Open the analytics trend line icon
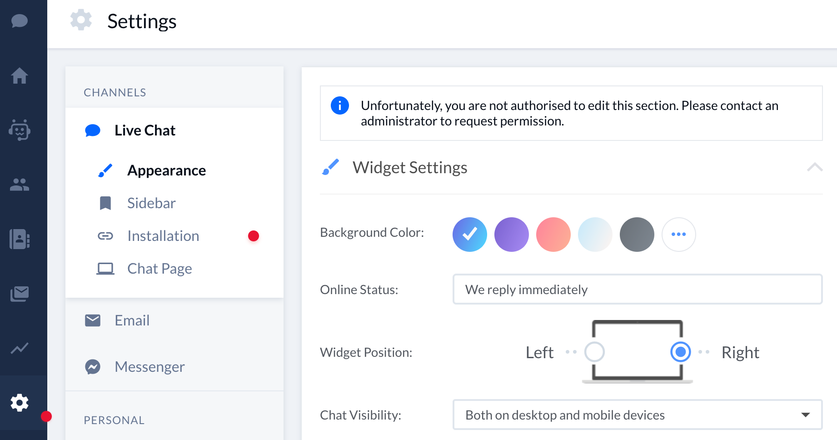Image resolution: width=837 pixels, height=440 pixels. (20, 348)
